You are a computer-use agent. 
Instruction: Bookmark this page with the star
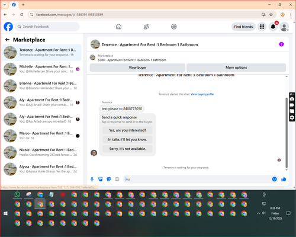tap(271, 15)
